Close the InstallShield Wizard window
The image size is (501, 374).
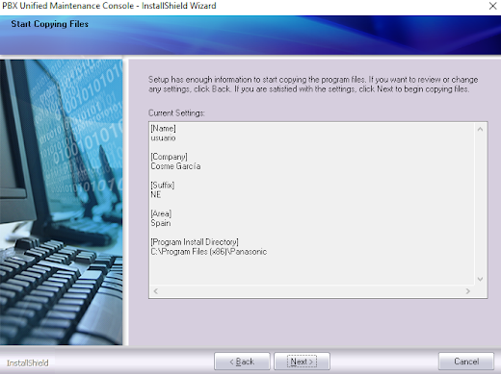(x=492, y=6)
